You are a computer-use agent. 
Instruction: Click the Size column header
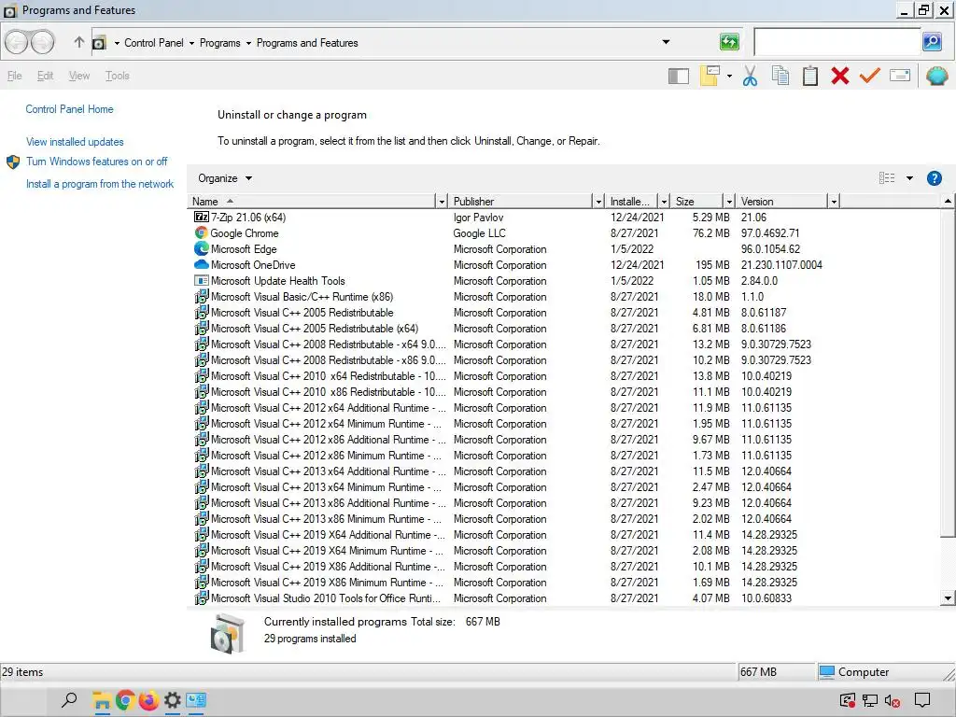coord(696,202)
